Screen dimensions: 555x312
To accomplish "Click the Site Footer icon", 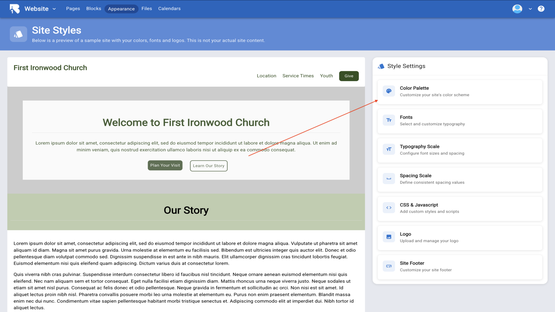I will (389, 266).
